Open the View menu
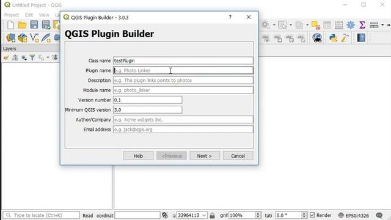 [44, 15]
